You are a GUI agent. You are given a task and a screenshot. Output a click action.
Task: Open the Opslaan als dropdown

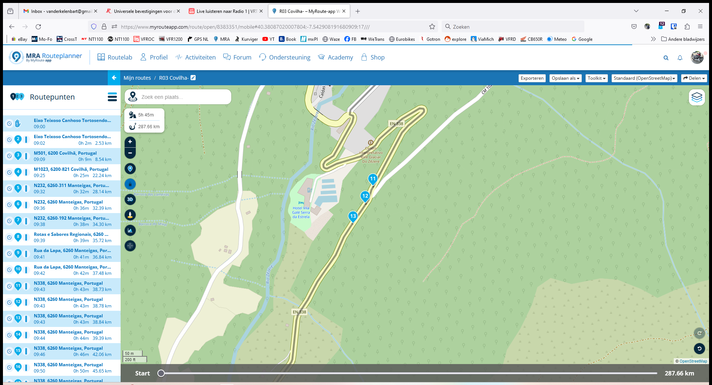566,78
